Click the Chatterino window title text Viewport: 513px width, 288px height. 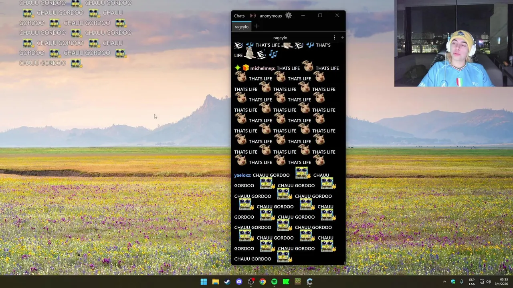(239, 16)
